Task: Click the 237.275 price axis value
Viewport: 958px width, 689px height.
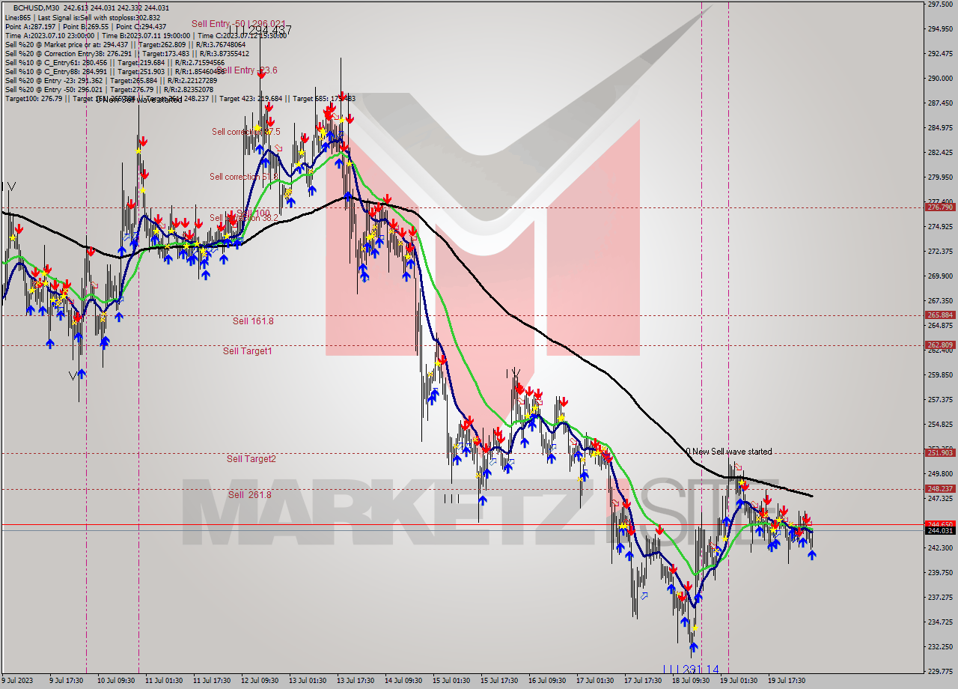Action: pyautogui.click(x=940, y=598)
